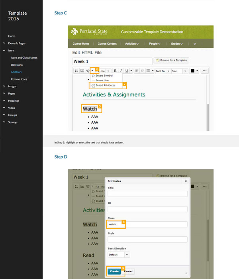
Task: Open the list style dropdown arrow in Step C
Action: 153,71
